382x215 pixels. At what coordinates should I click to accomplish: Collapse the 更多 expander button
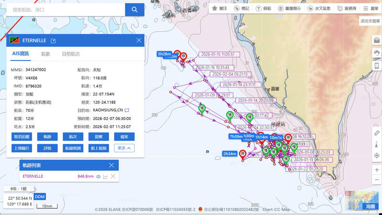click(x=124, y=148)
